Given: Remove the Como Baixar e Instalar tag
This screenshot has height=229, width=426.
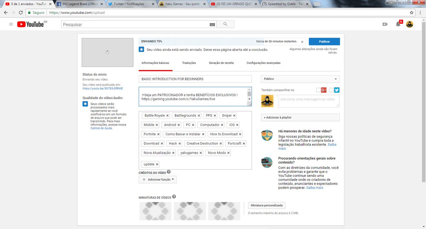Looking at the screenshot, I should pyautogui.click(x=203, y=134).
